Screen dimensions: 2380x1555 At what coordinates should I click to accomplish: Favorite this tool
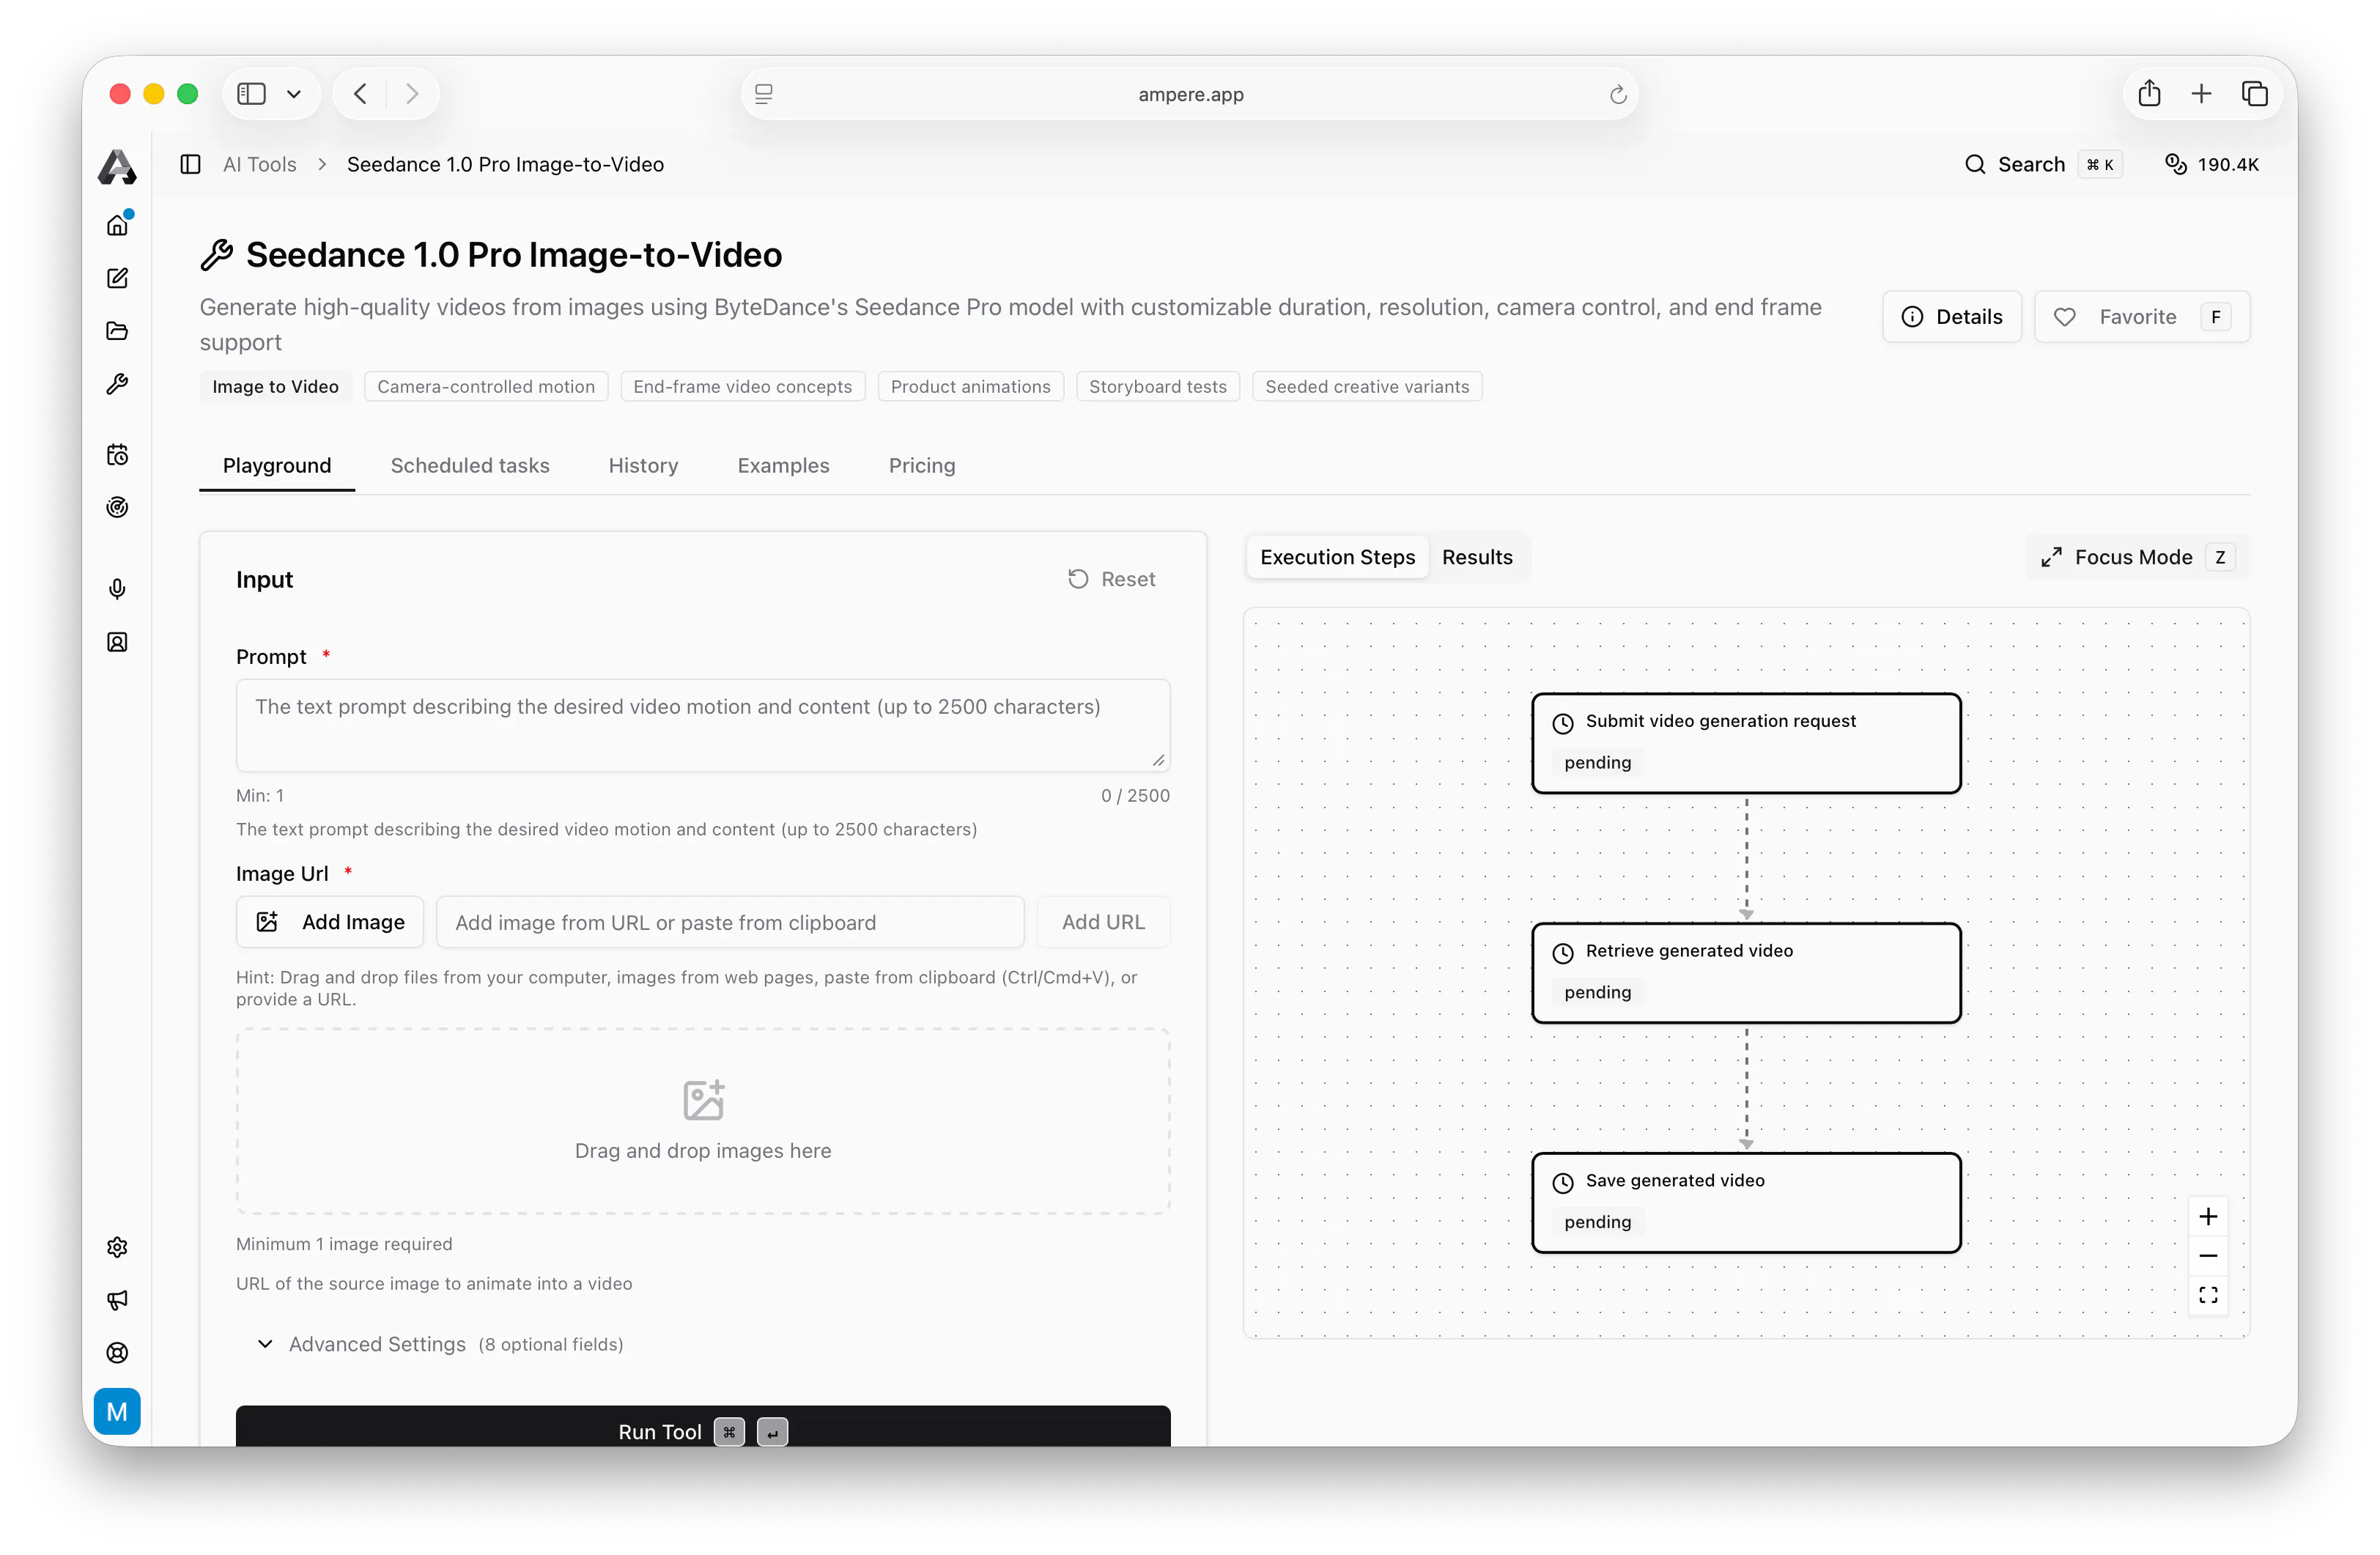tap(2141, 317)
